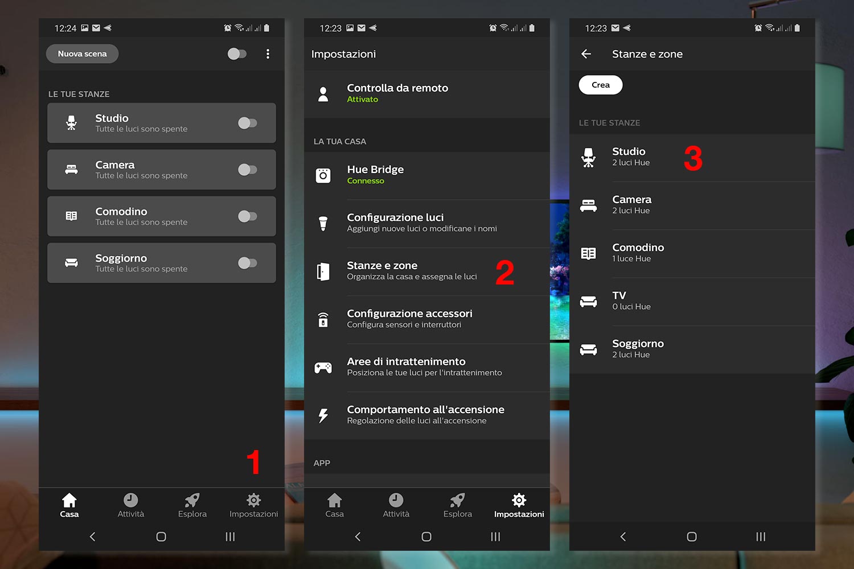Screen dimensions: 854x569
Task: Tap the Android home button in the third screen
Action: coord(692,537)
